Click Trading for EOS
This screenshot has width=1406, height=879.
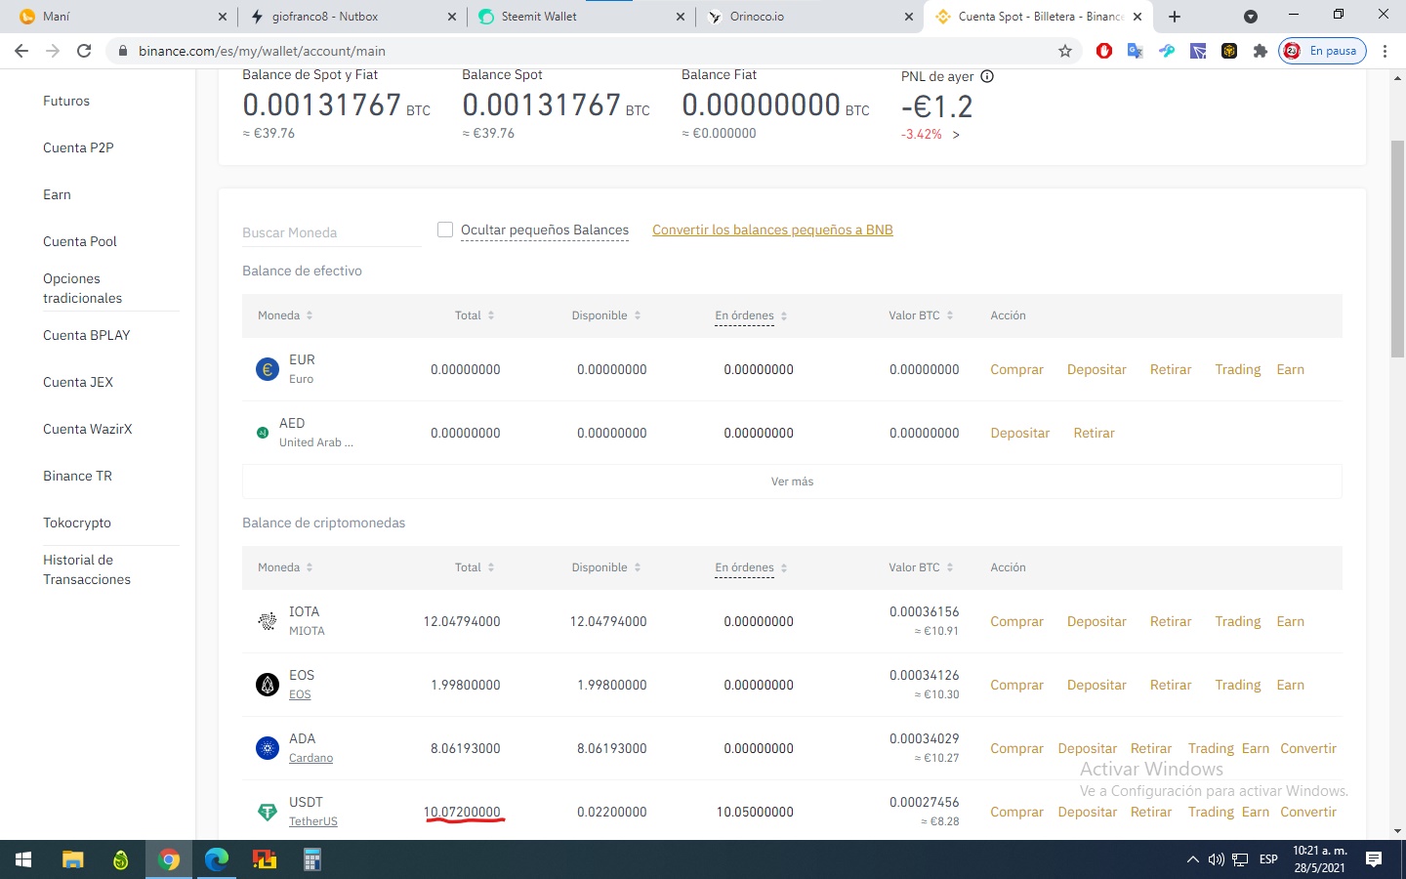pos(1238,685)
